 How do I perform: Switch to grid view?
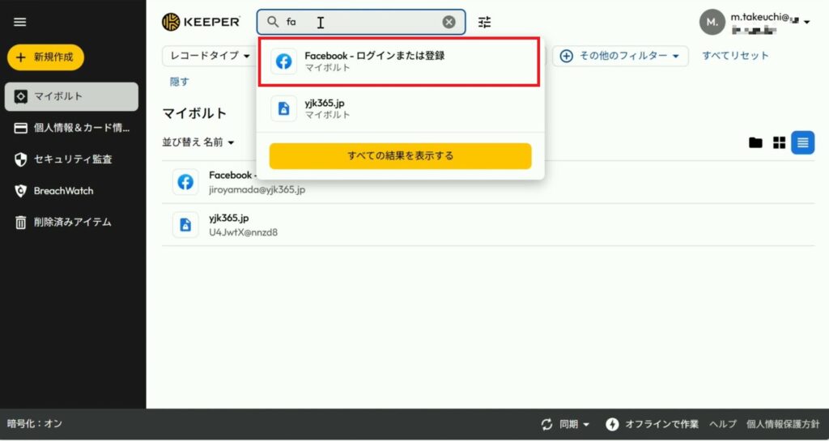point(780,142)
